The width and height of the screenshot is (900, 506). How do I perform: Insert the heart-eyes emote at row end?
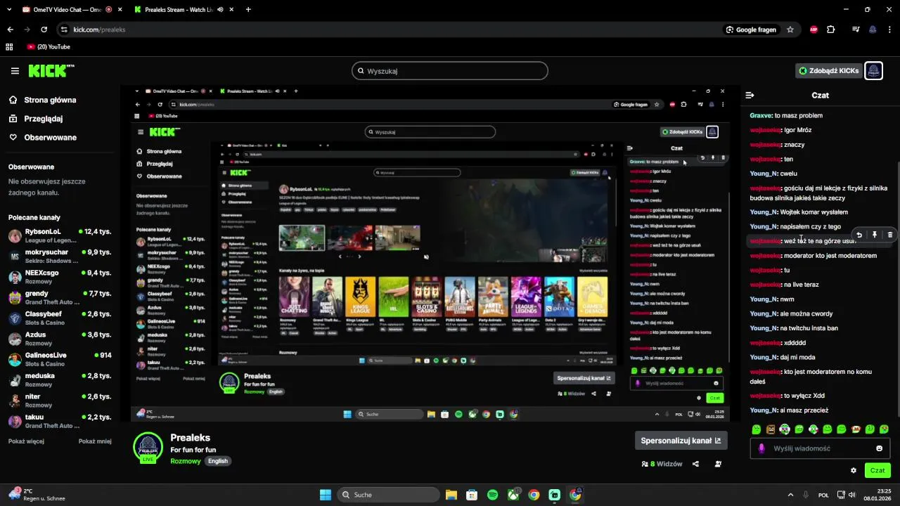pyautogui.click(x=884, y=429)
